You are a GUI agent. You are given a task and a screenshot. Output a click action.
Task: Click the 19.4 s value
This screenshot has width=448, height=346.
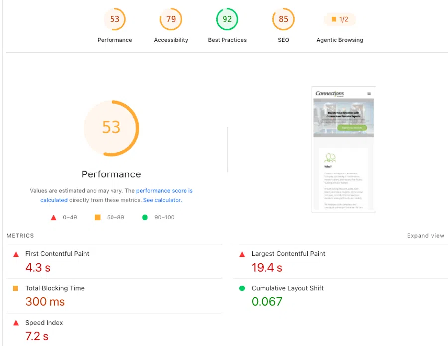click(267, 268)
